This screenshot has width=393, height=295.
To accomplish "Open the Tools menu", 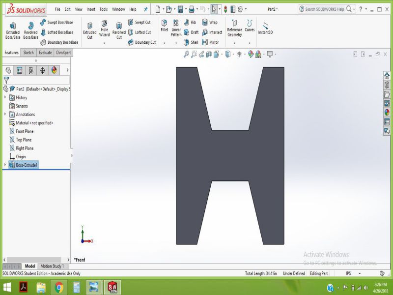I will click(104, 9).
